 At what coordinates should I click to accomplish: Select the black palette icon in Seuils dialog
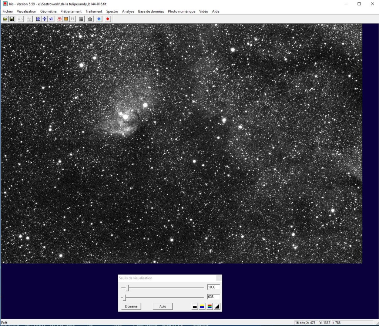pyautogui.click(x=195, y=307)
